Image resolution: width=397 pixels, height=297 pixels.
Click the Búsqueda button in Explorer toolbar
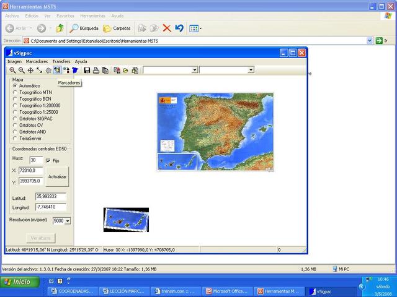click(84, 28)
